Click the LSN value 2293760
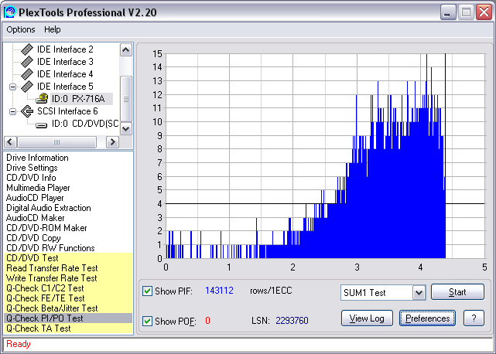This screenshot has height=354, width=496. pos(292,321)
